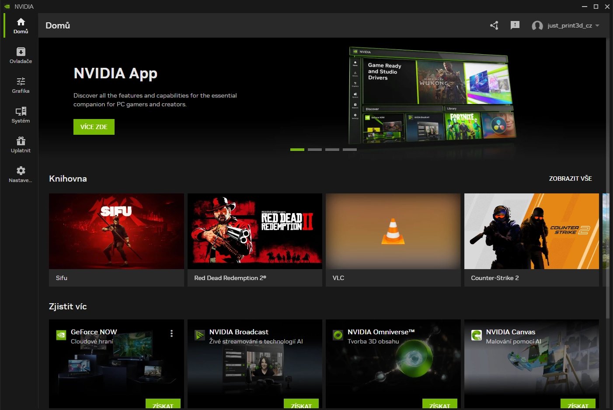Click the share icon in header
Screen dimensions: 613x410
[x=494, y=25]
